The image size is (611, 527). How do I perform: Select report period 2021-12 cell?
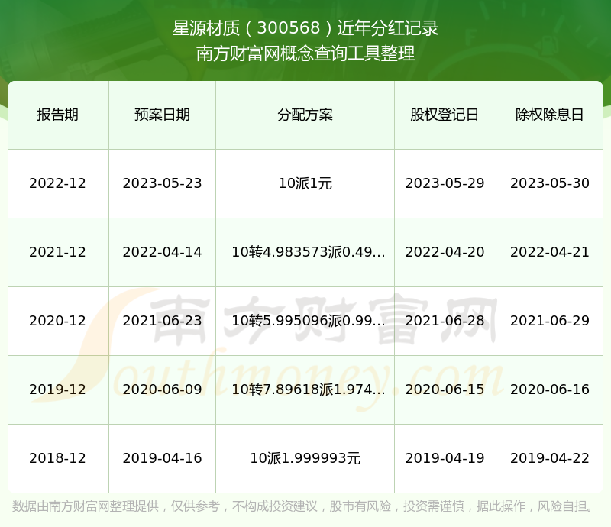(x=58, y=252)
